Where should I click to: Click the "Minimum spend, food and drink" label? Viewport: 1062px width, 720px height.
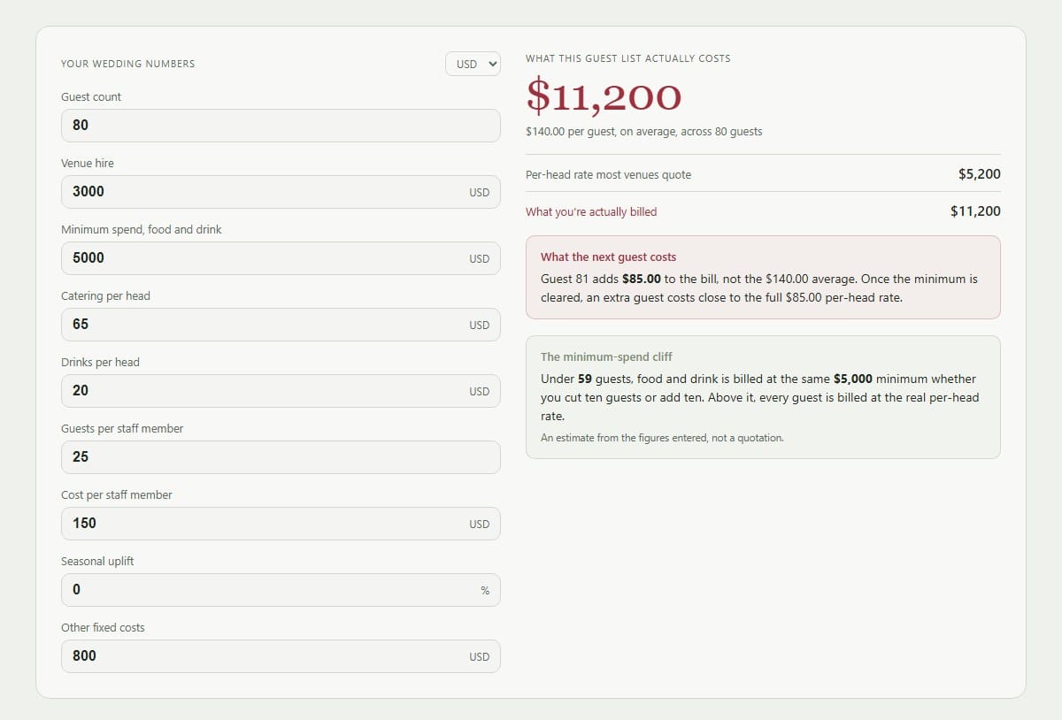point(142,230)
